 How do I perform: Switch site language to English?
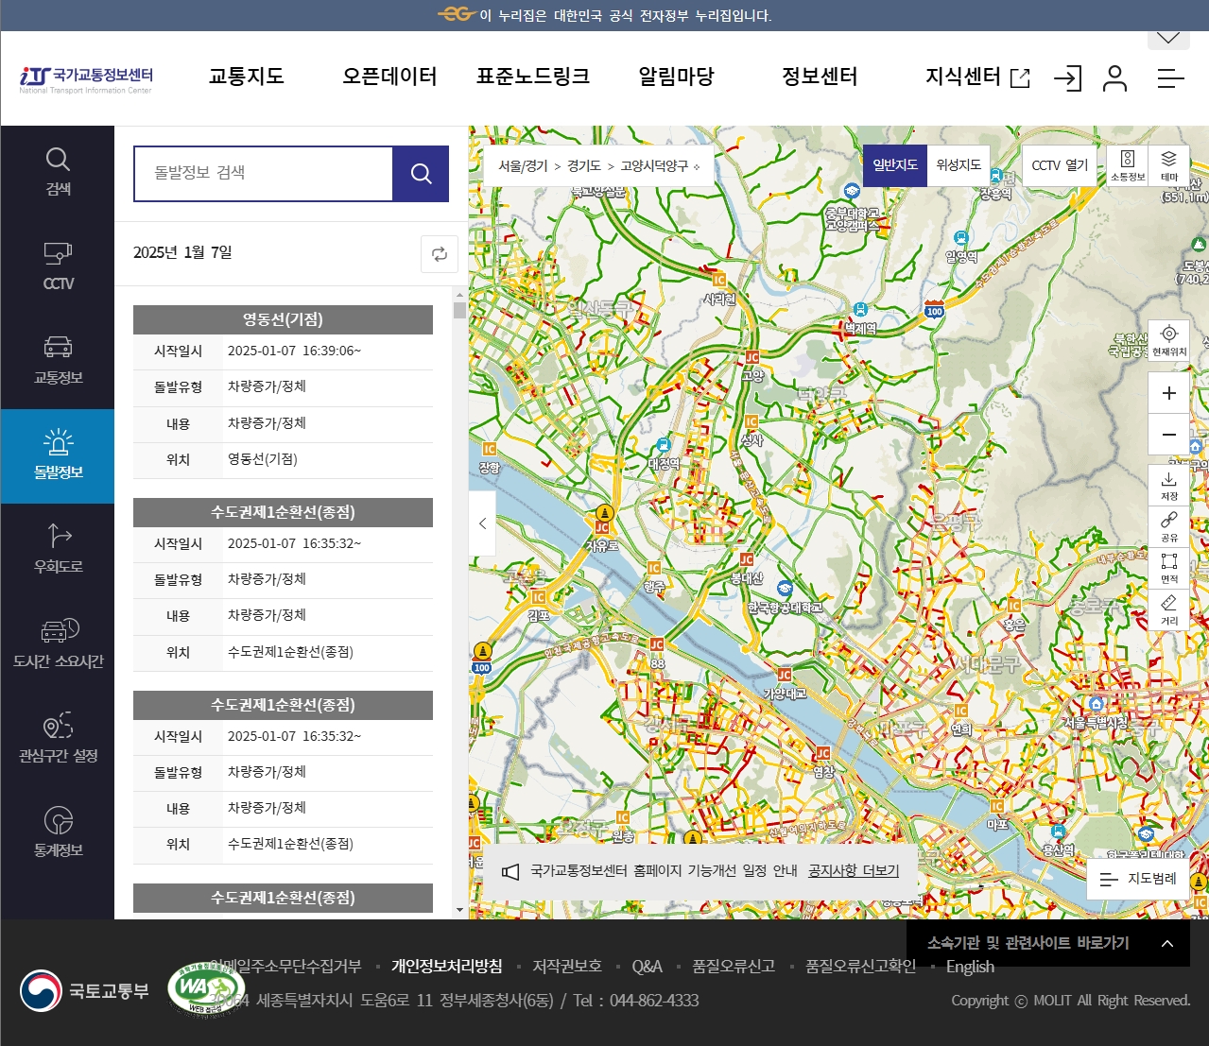pos(970,966)
